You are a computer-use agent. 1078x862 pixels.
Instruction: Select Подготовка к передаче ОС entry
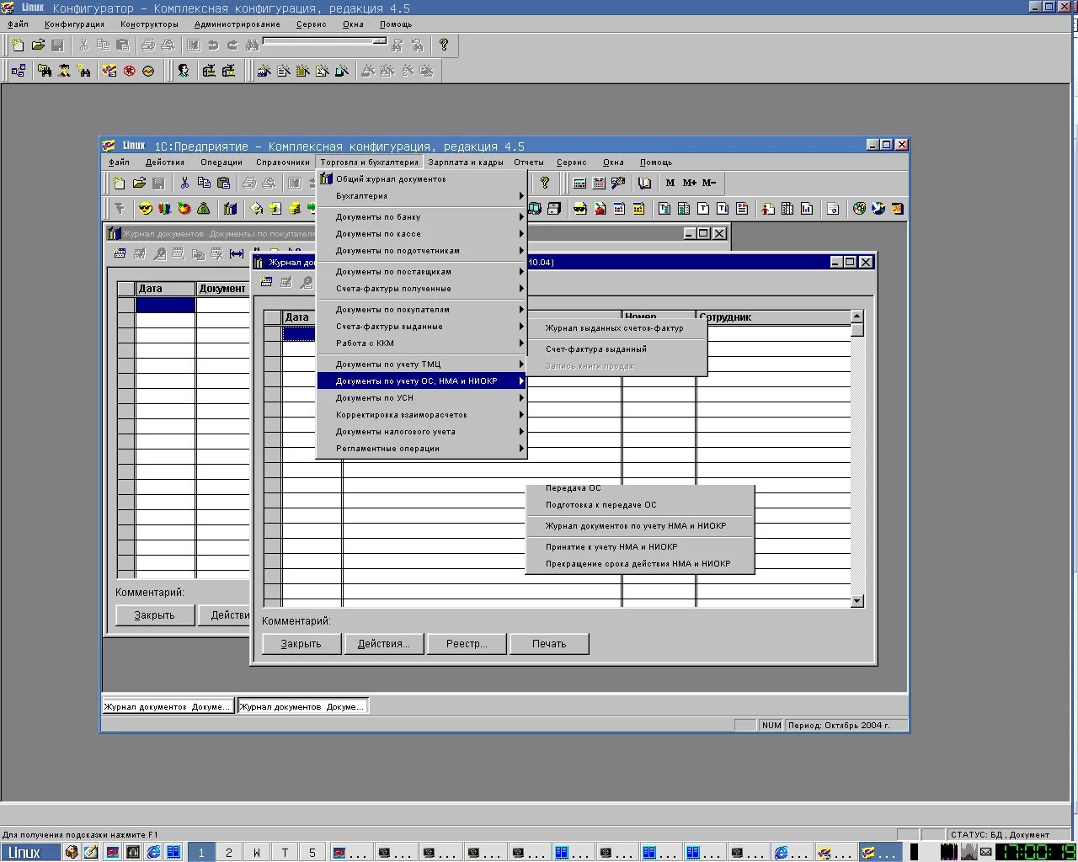[639, 505]
